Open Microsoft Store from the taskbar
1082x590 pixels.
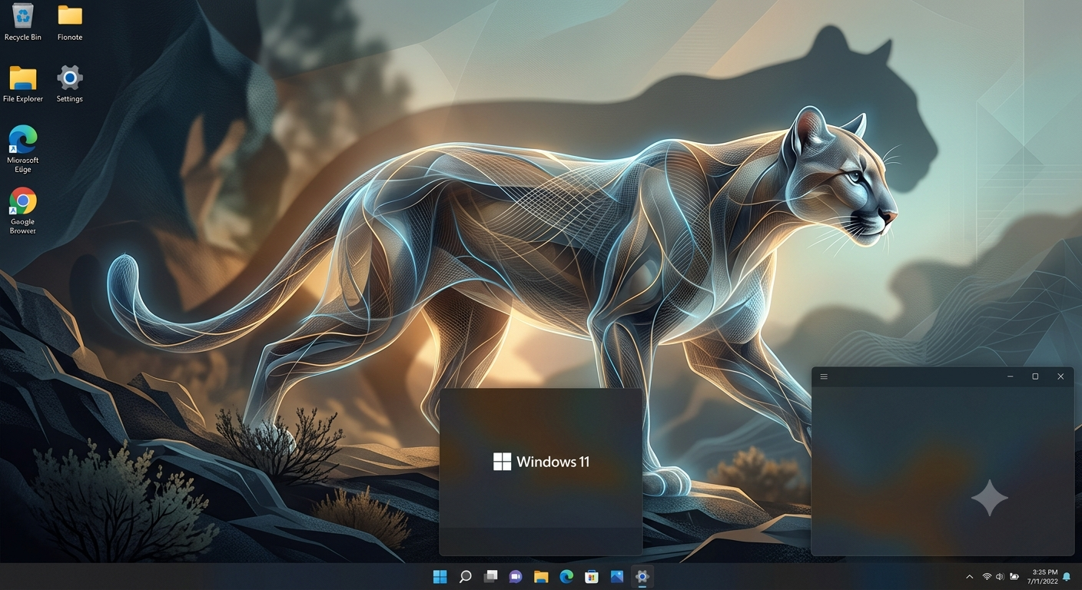point(592,577)
